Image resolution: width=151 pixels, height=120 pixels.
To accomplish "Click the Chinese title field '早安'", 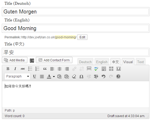I will [76, 52].
